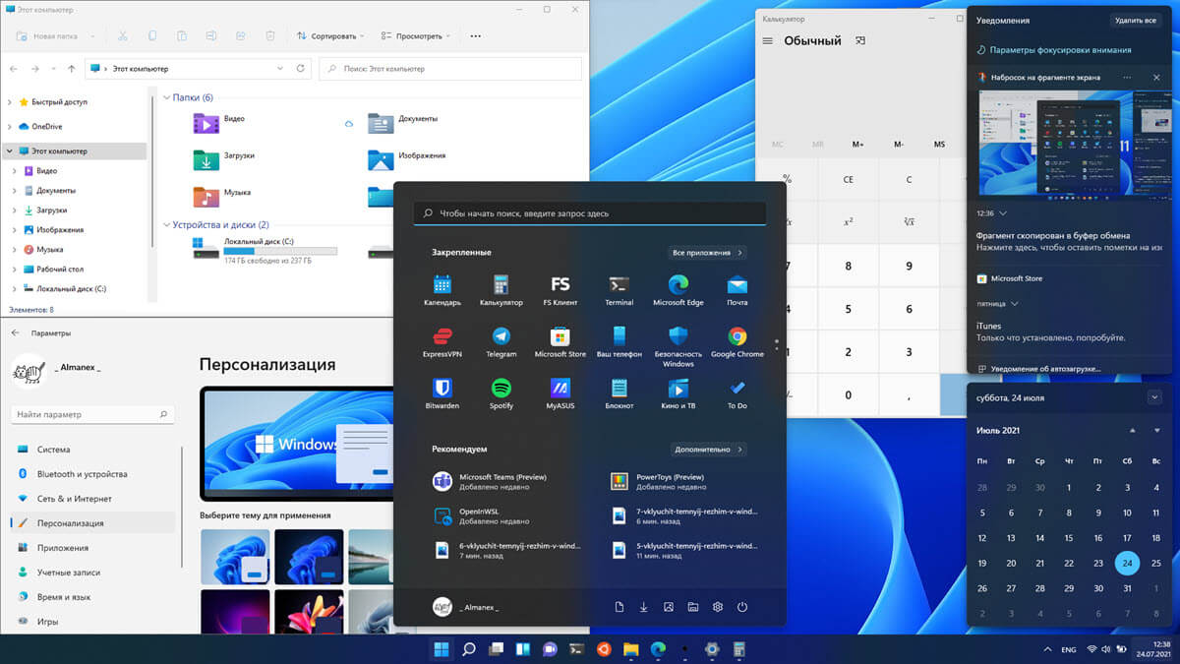Select Bluetooth и устройства in Settings
Screen dimensions: 1180x664
click(93, 474)
